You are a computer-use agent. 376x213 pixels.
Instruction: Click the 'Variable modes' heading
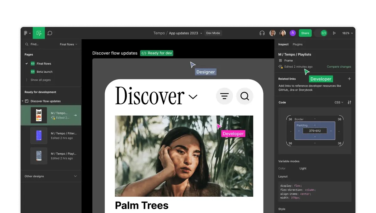tap(289, 161)
